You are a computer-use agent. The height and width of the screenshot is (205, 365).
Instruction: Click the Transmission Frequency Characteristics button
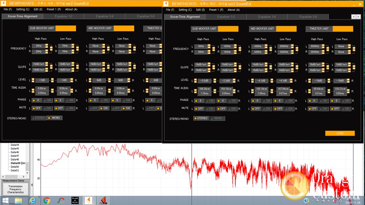(x=15, y=189)
